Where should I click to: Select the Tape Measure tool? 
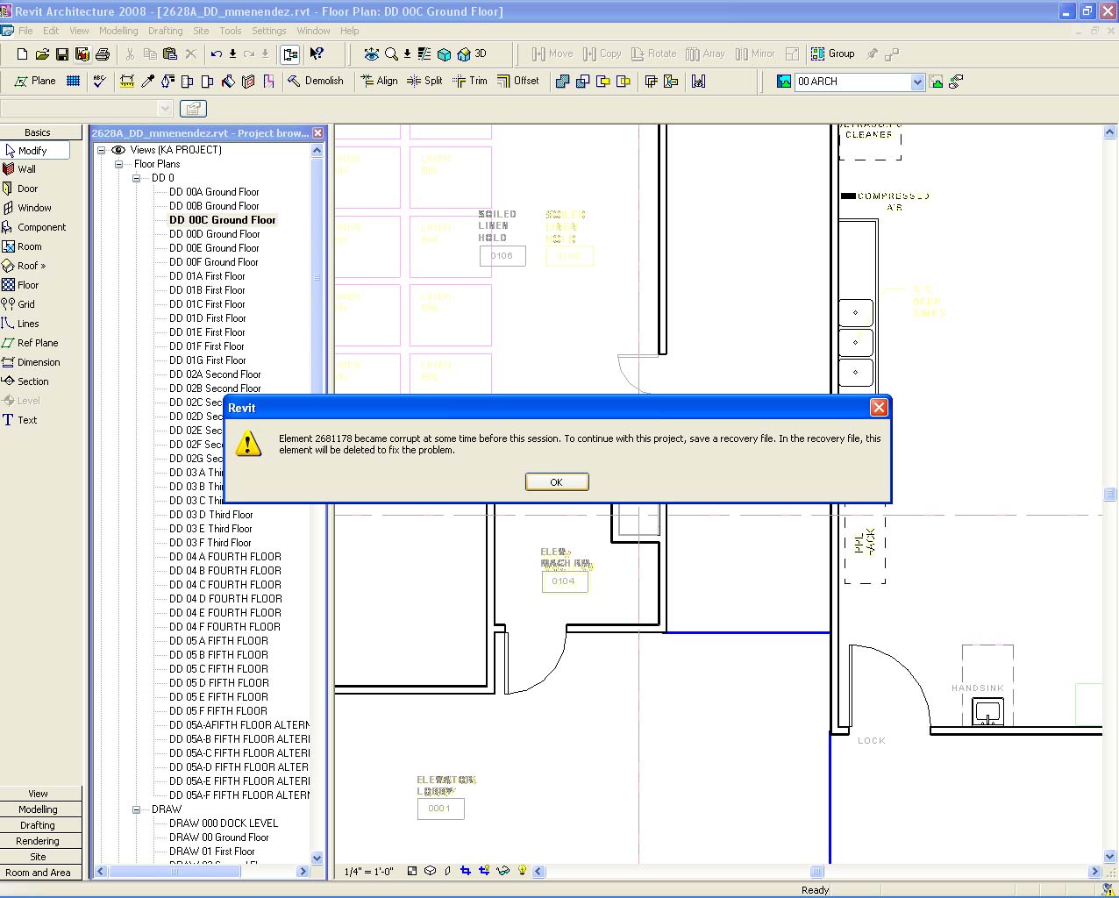click(127, 82)
